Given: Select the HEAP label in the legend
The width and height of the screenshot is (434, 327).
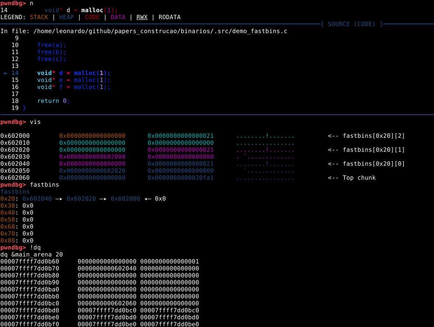Looking at the screenshot, I should click(66, 17).
